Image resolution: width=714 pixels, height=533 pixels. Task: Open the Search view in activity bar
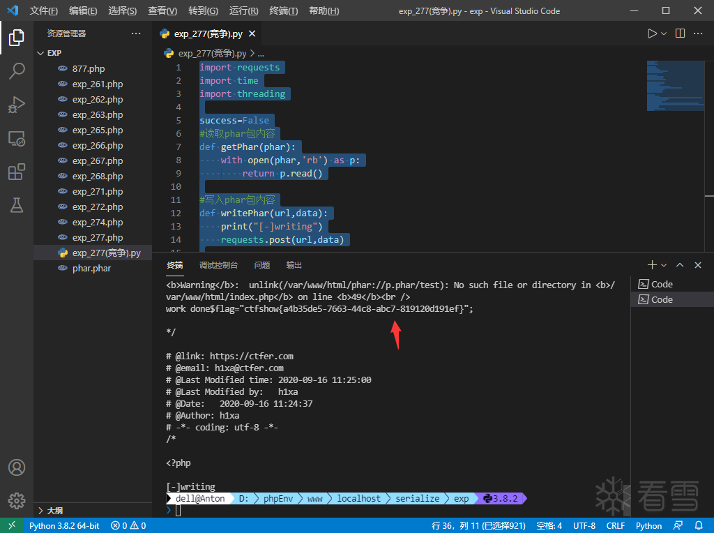coord(17,71)
